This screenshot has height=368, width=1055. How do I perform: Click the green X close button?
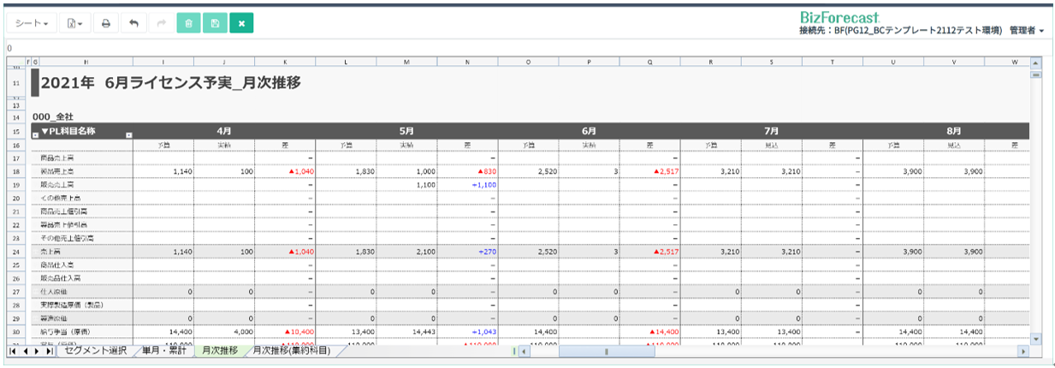[x=241, y=23]
